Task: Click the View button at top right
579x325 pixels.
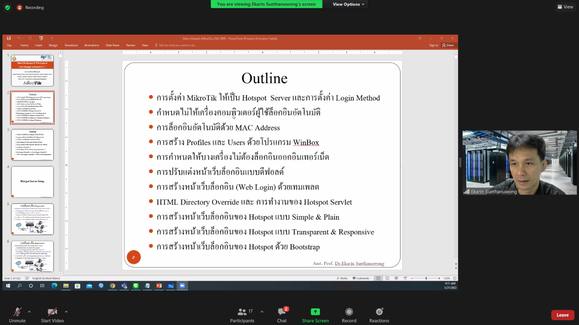Action: point(565,7)
